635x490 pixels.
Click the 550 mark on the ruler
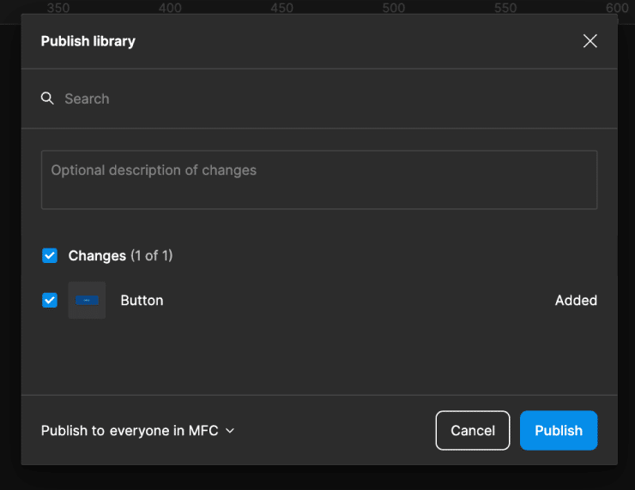(505, 7)
